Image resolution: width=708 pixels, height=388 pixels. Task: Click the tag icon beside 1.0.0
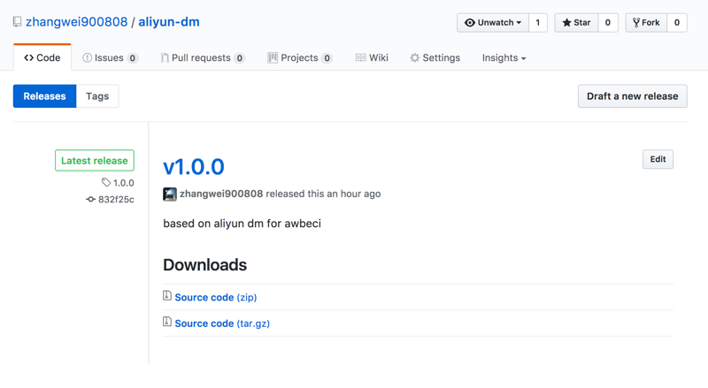click(x=106, y=182)
